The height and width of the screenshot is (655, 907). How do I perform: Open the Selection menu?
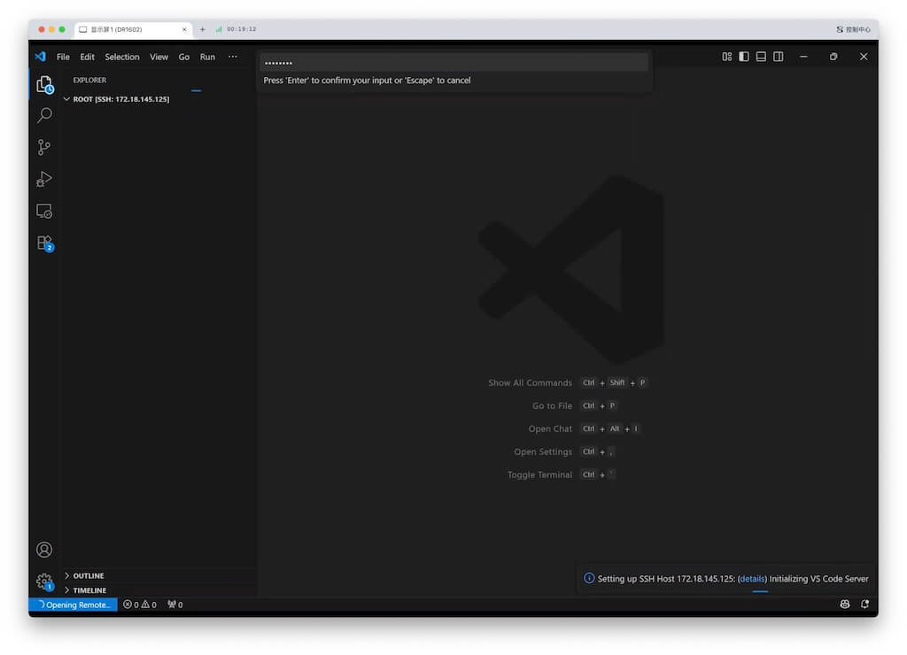(x=122, y=57)
